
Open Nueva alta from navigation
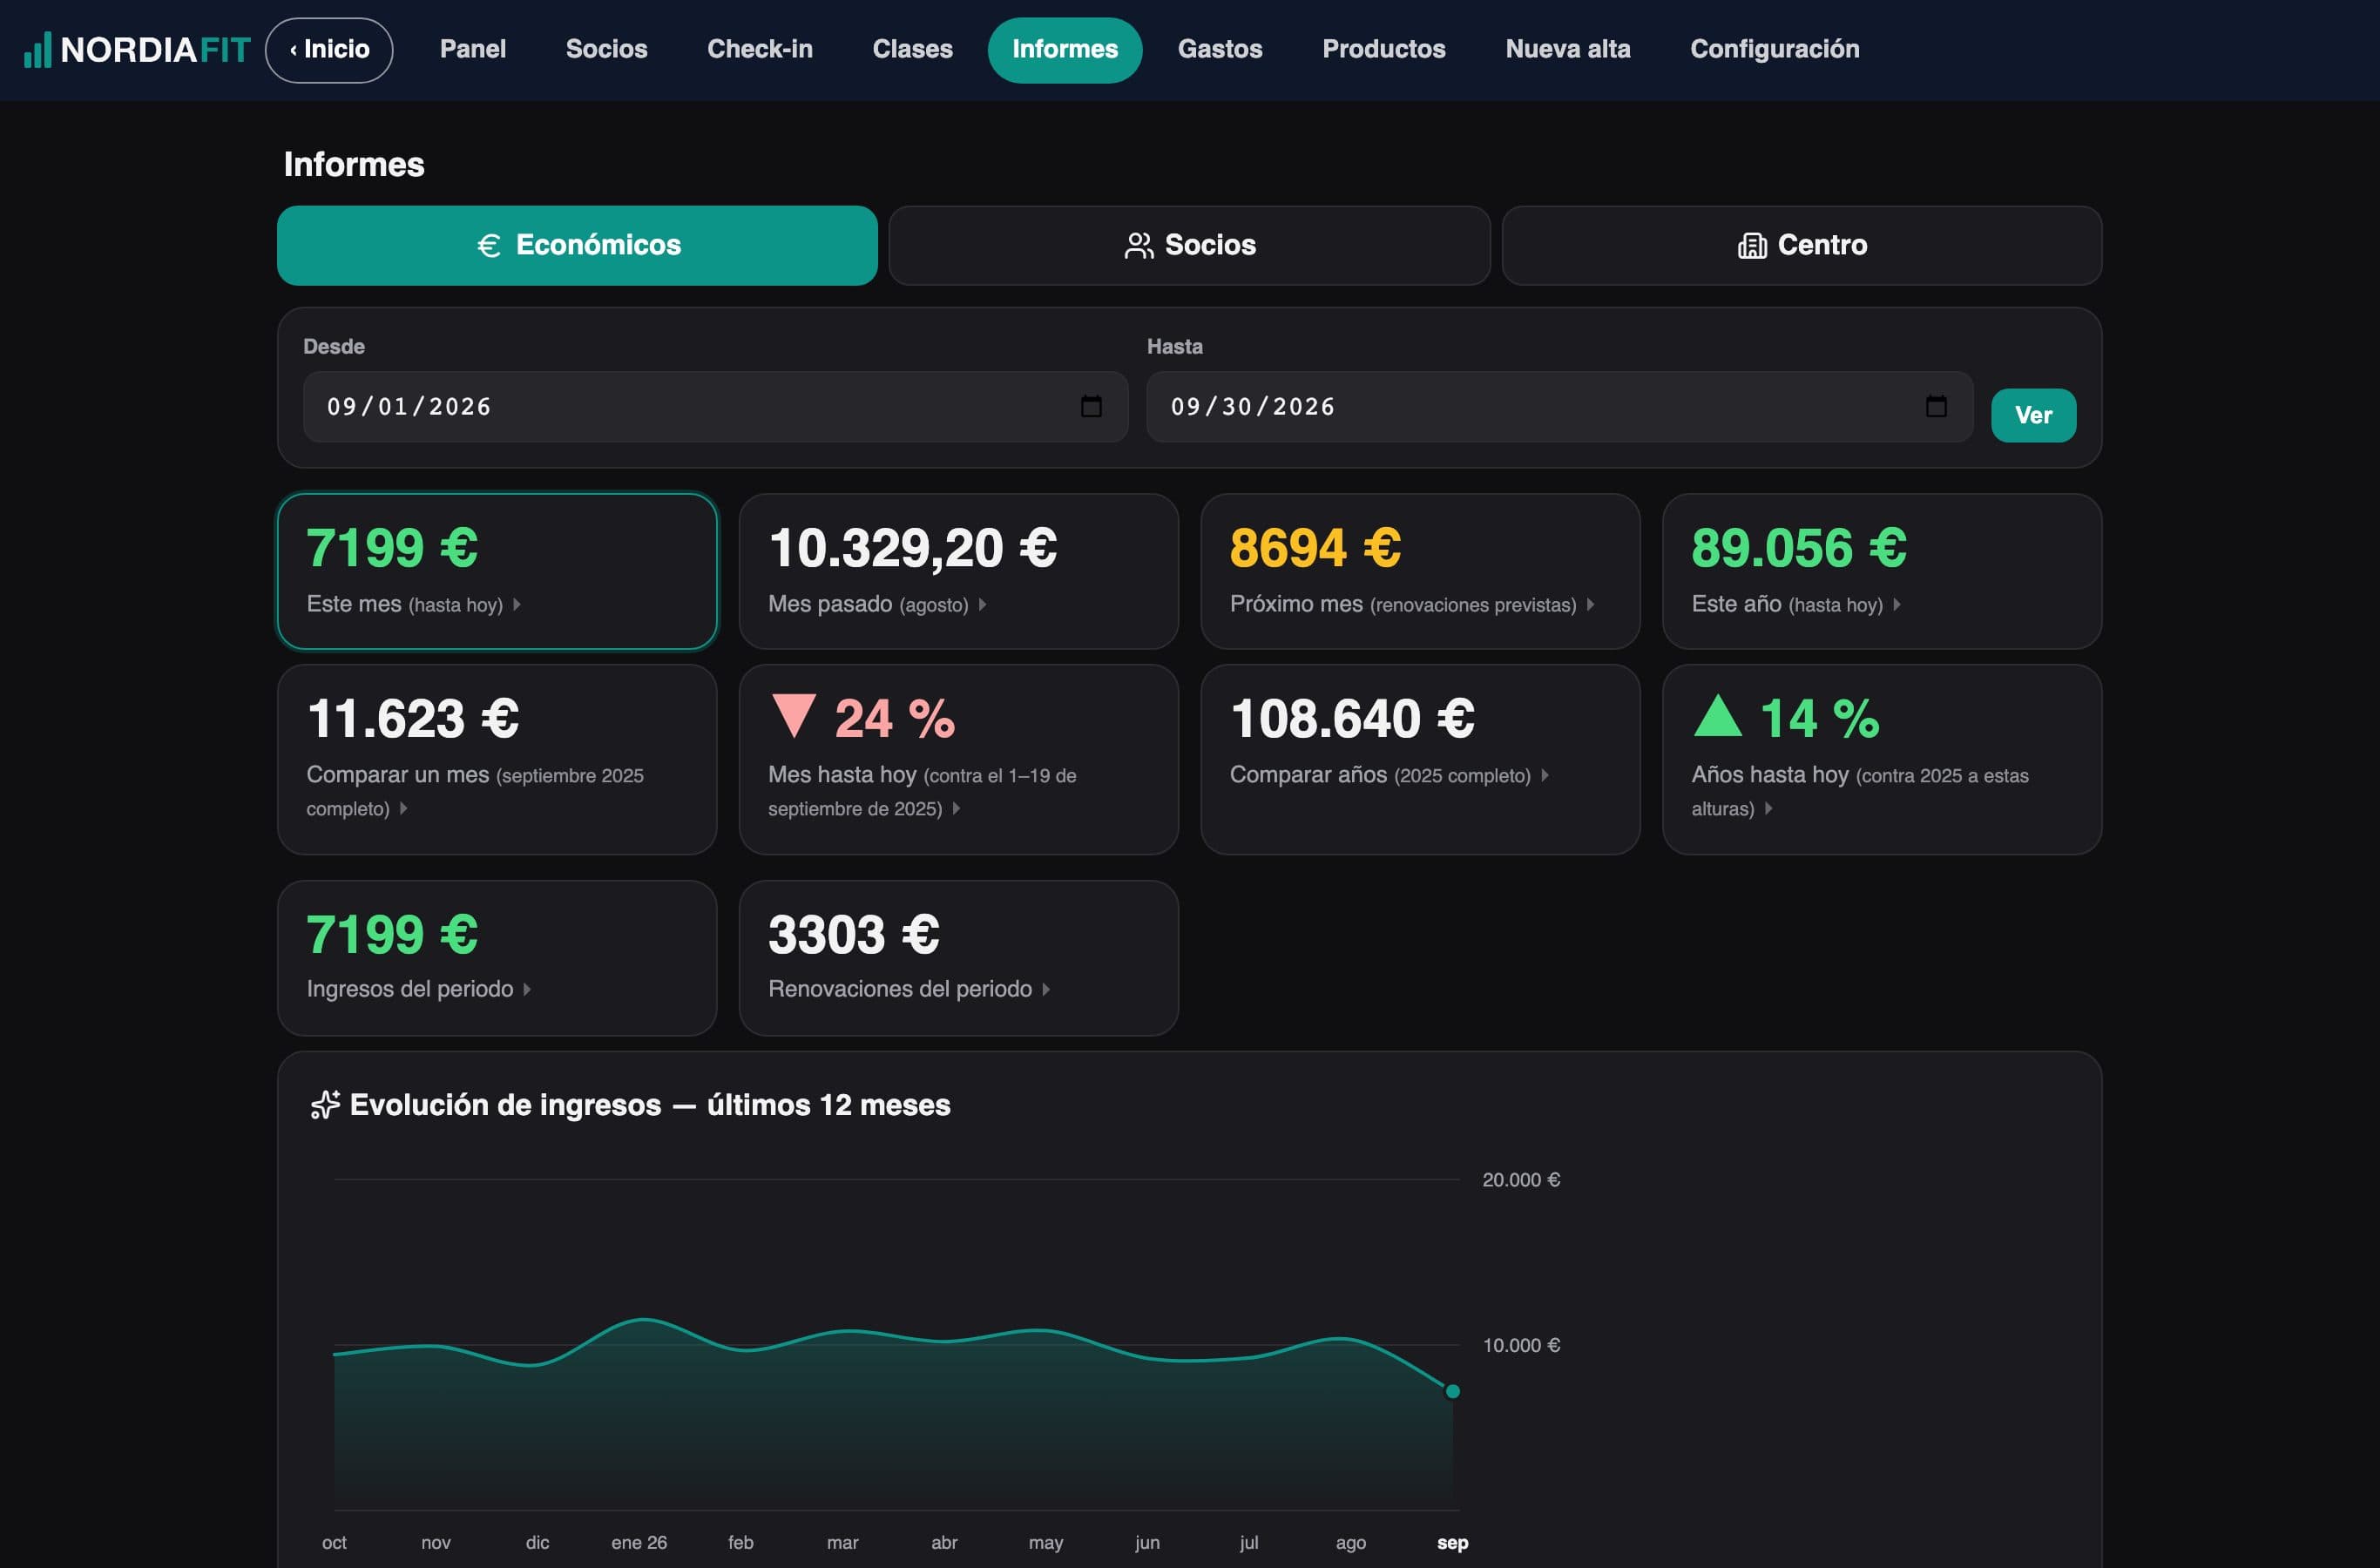click(x=1568, y=49)
